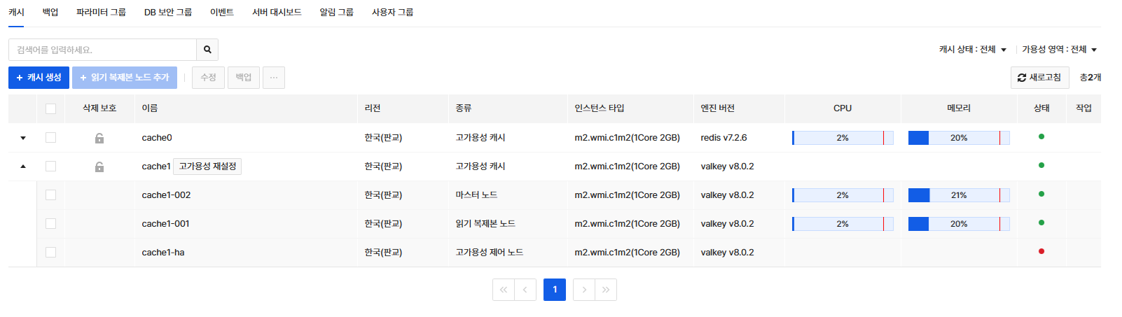Toggle the select-all header checkbox
Viewport: 1122px width, 317px height.
click(x=50, y=108)
